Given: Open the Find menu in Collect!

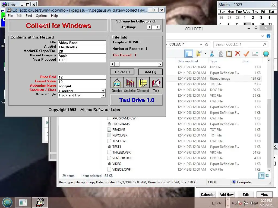Looking at the screenshot, I should click(29, 16).
